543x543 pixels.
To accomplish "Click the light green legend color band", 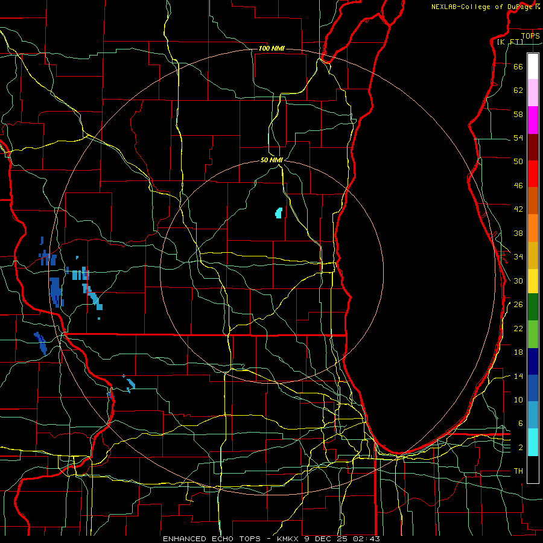I will coord(533,334).
